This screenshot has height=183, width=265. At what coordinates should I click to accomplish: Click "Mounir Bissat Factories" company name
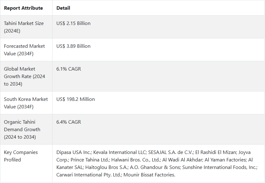[150, 175]
